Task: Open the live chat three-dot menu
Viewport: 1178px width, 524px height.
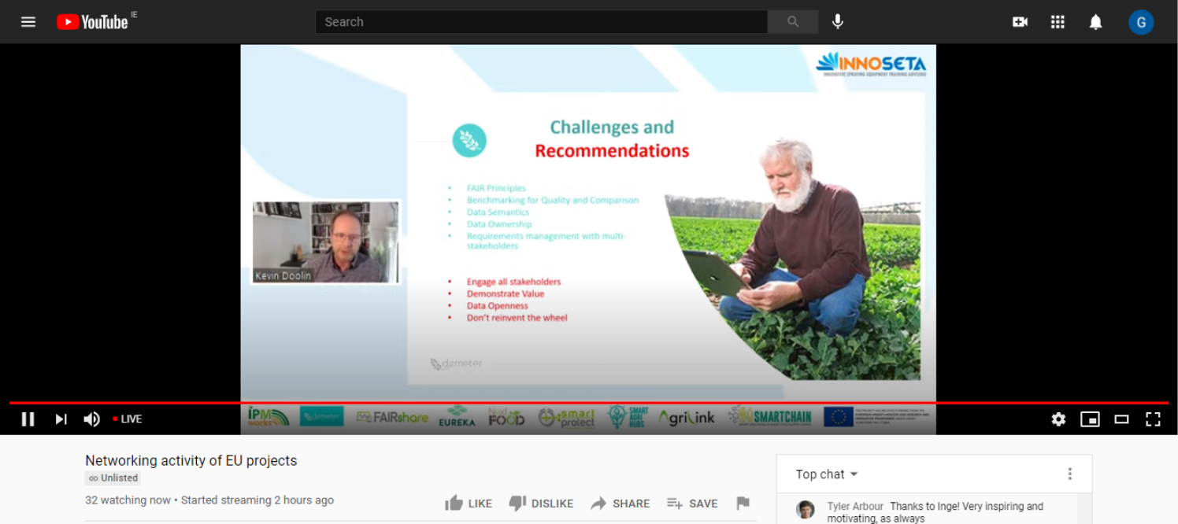Action: [x=1069, y=474]
